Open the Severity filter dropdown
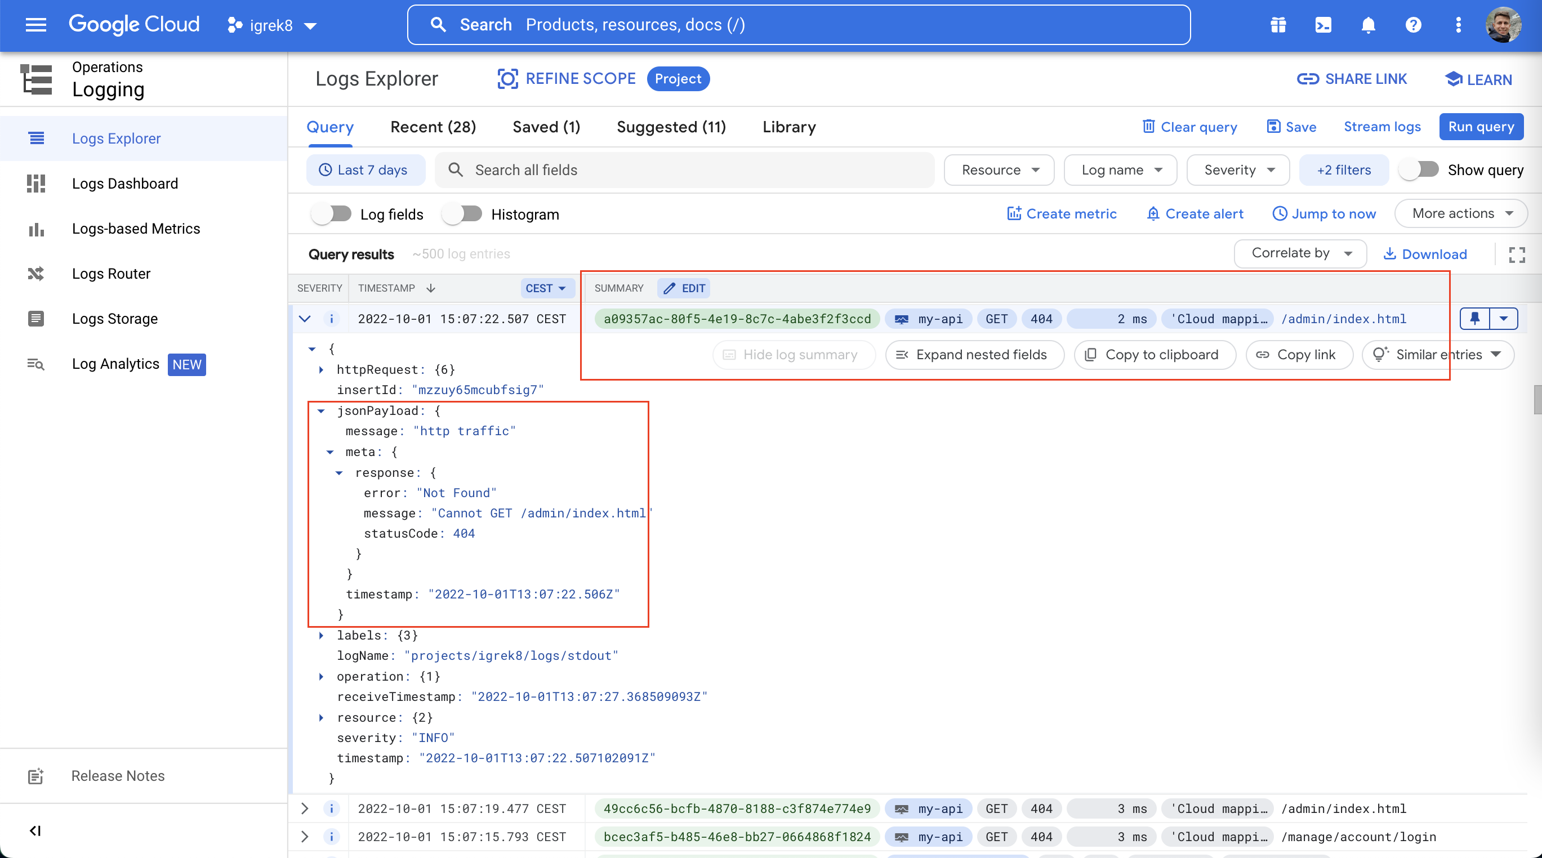 tap(1238, 170)
